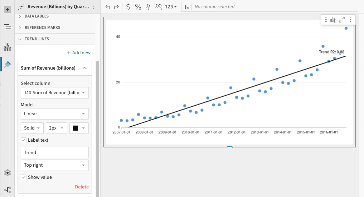
Task: Apply currency format with dollar icon
Action: [x=128, y=7]
